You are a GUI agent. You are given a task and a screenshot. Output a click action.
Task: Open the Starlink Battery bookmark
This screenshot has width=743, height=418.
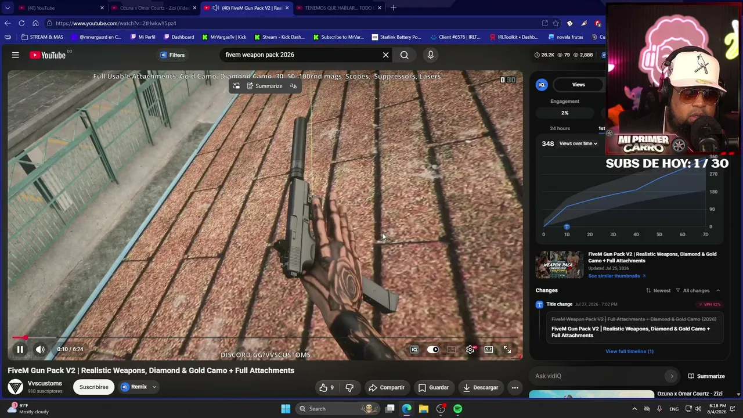[396, 37]
